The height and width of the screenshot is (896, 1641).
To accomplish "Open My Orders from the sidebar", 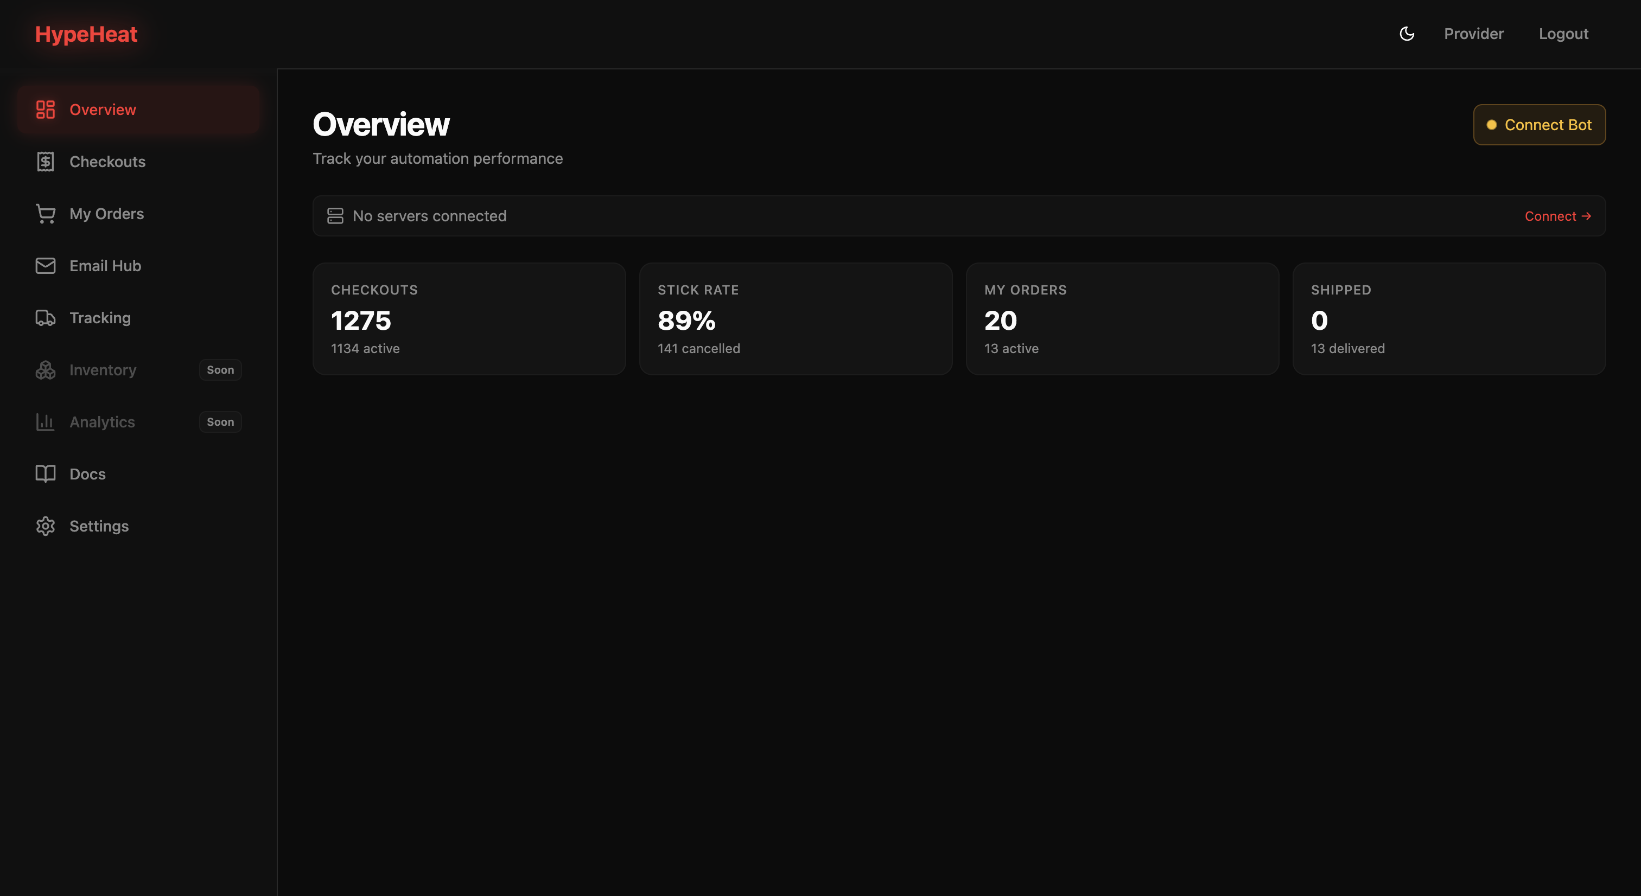I will coord(138,214).
